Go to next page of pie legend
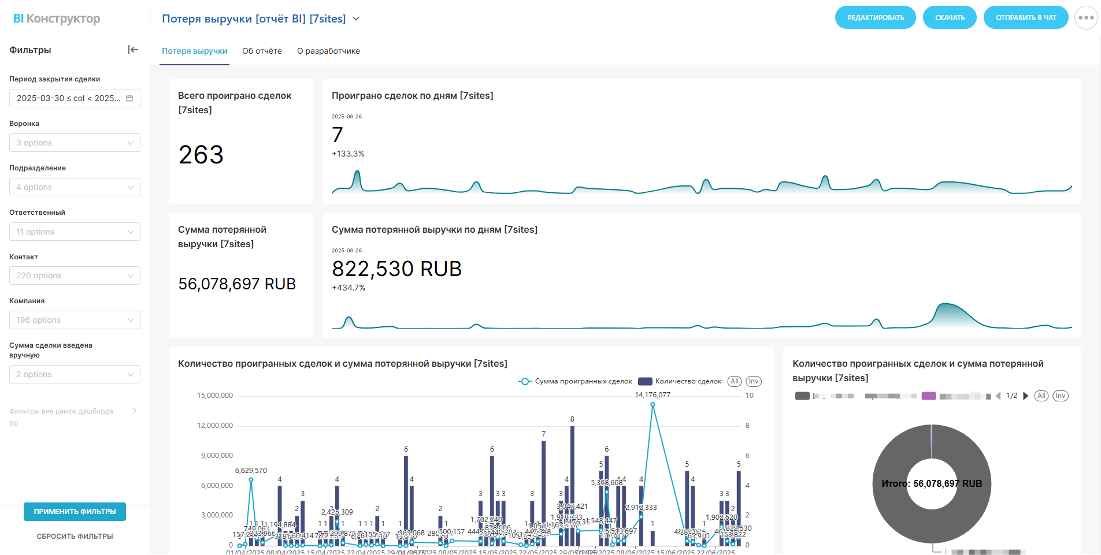The height and width of the screenshot is (555, 1101). (1025, 396)
